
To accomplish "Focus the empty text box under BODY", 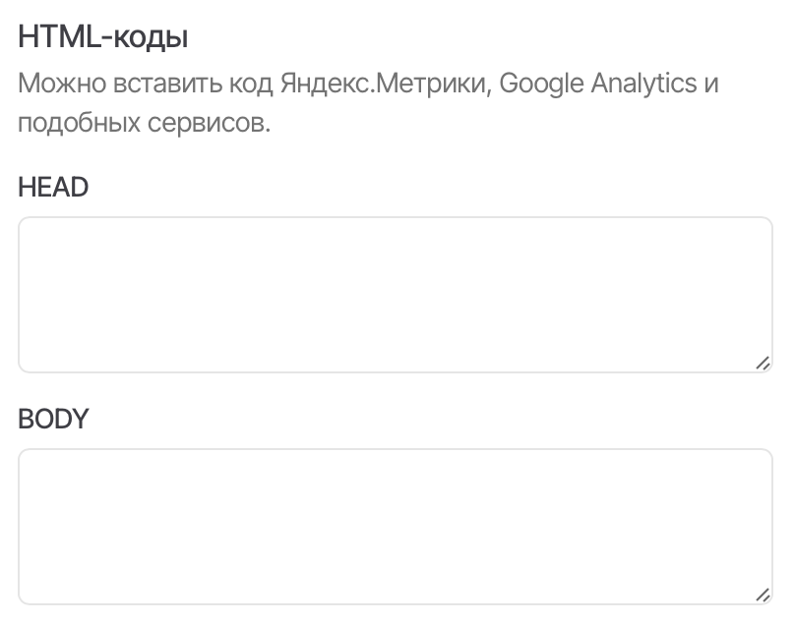I will click(395, 527).
